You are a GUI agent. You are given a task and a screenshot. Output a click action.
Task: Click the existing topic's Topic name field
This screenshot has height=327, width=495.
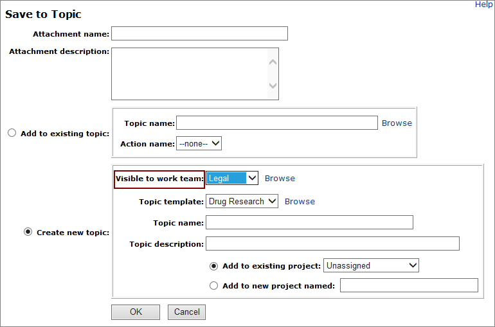click(277, 123)
